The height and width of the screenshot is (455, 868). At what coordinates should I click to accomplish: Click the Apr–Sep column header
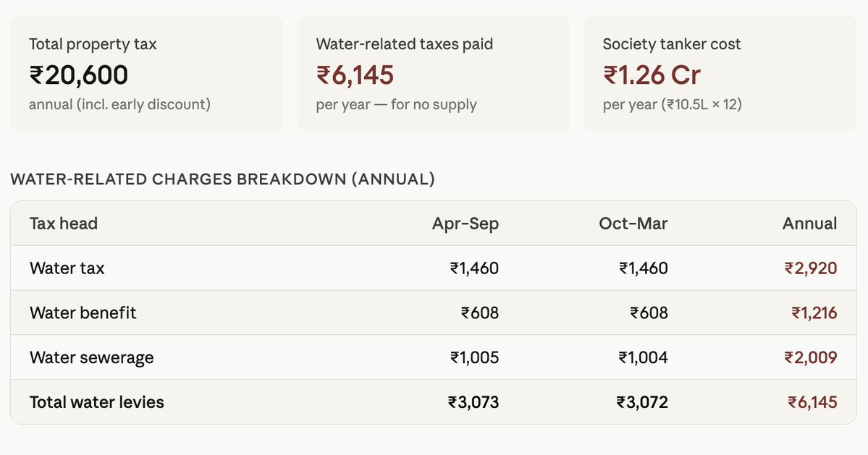coord(465,224)
